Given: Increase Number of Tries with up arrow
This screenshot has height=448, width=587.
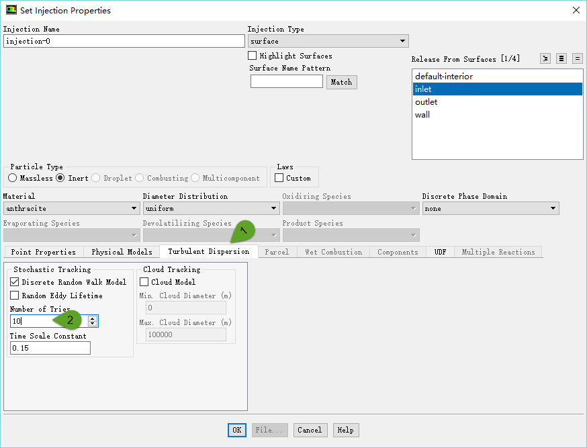Looking at the screenshot, I should [93, 318].
